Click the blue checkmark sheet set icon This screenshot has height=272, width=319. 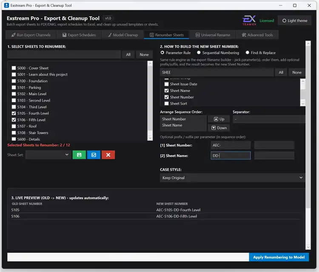[94, 155]
